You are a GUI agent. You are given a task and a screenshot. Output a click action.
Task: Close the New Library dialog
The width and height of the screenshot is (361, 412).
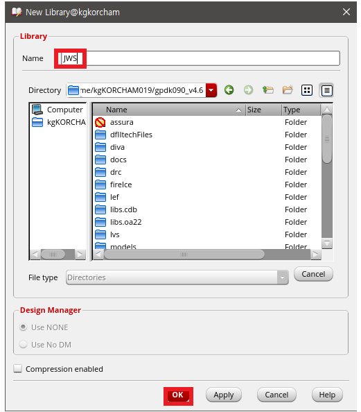(346, 12)
